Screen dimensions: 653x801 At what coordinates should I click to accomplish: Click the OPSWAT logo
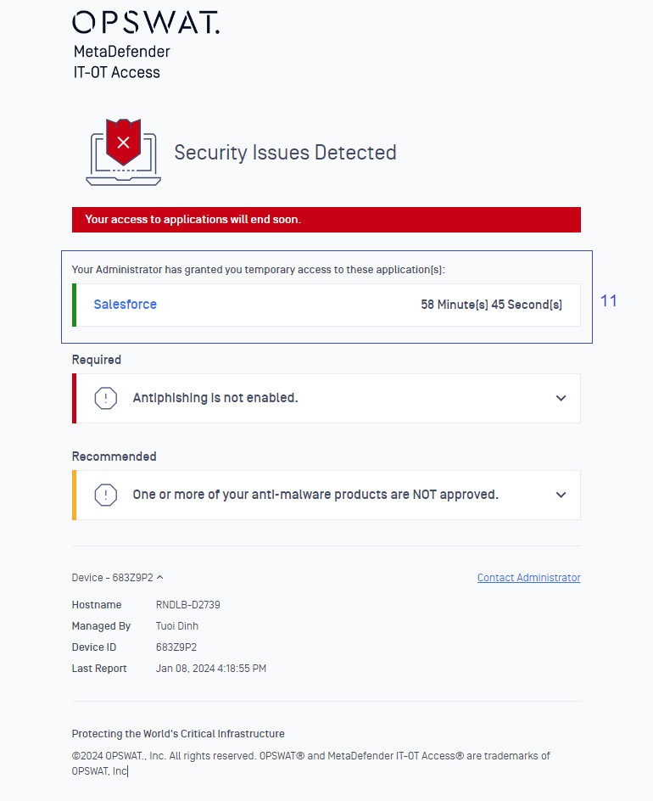click(x=146, y=22)
